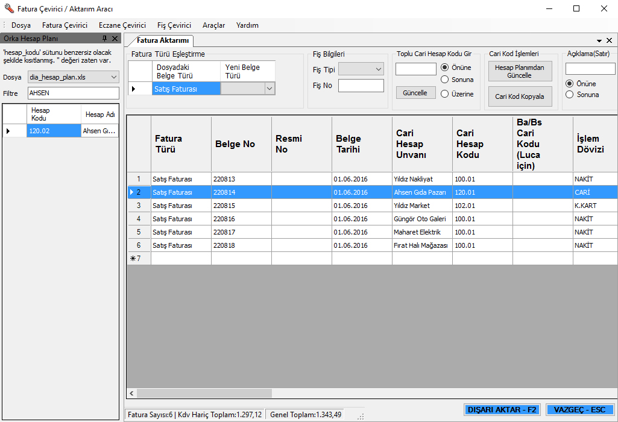
Task: Click the Yıldız Market cell
Action: (x=422, y=206)
